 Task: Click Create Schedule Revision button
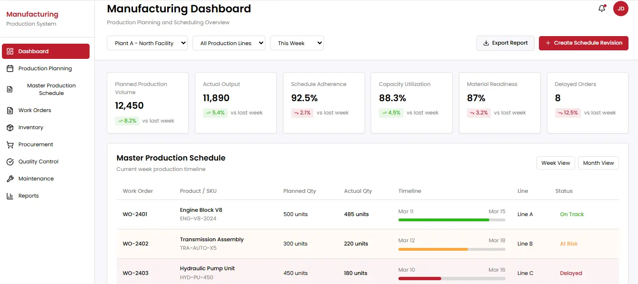(583, 43)
